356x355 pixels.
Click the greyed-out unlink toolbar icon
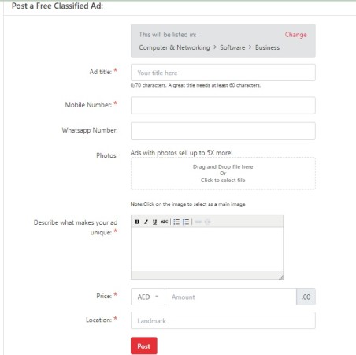[207, 222]
